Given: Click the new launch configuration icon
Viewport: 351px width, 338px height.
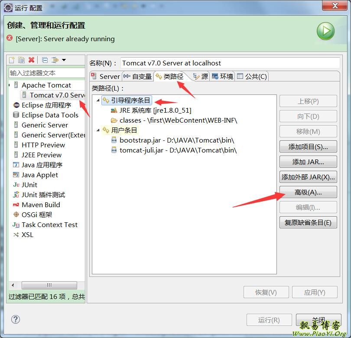Looking at the screenshot, I should 12,60.
